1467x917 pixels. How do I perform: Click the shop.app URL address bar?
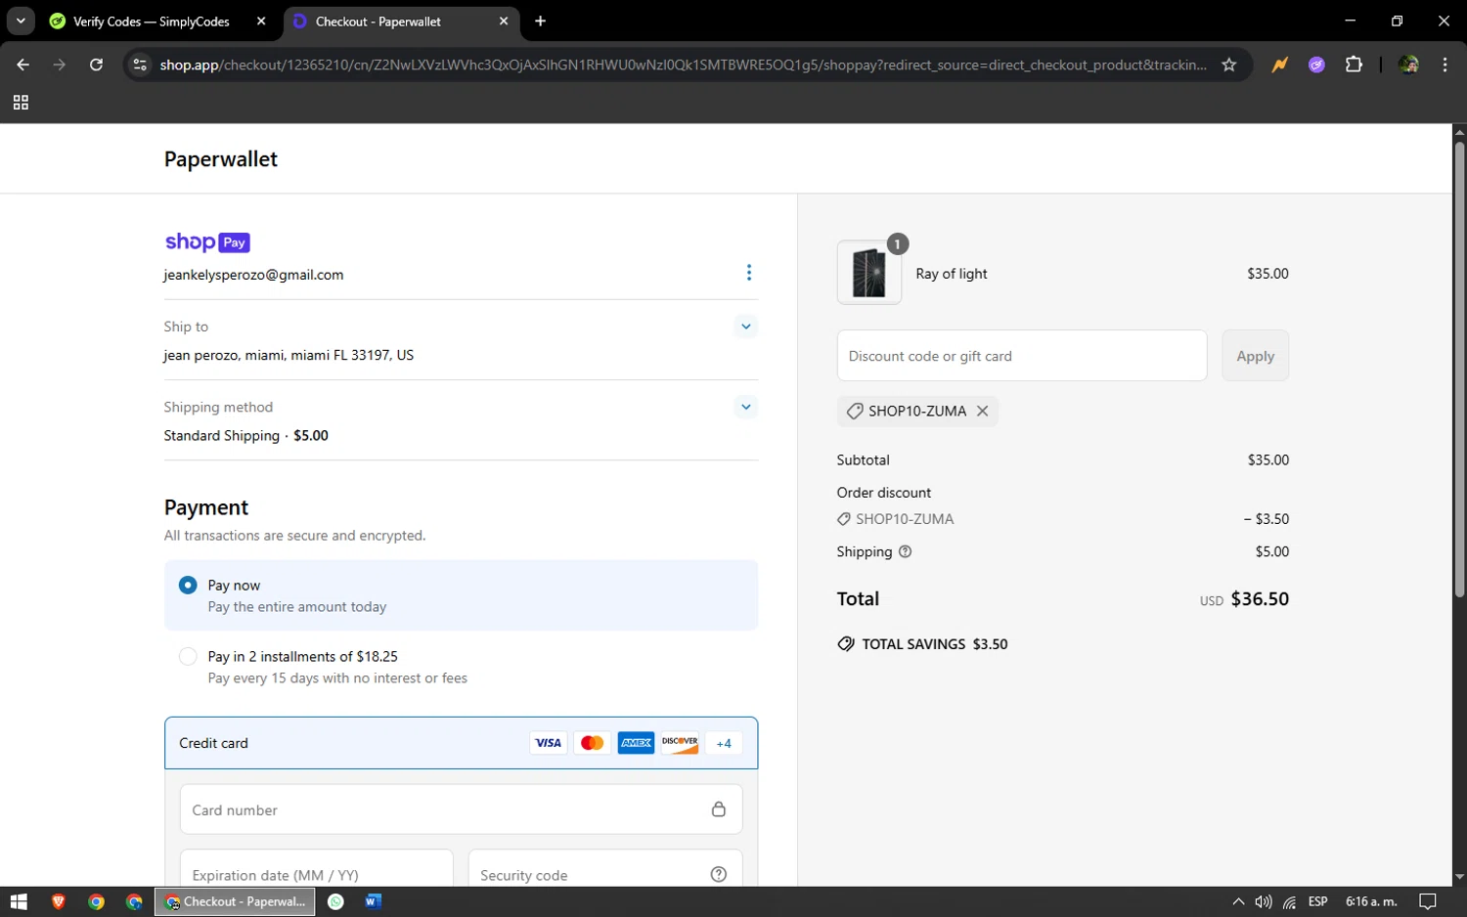(683, 65)
